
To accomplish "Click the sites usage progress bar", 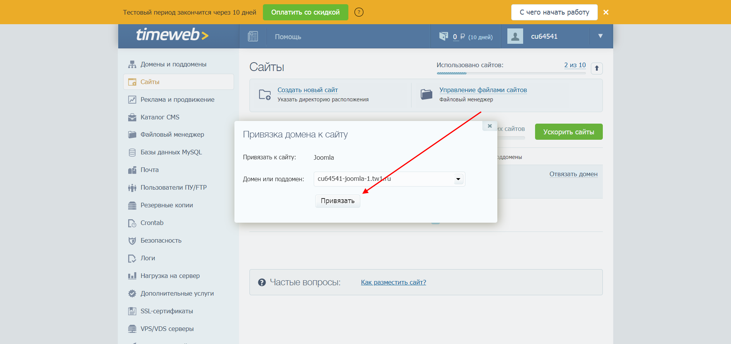I will (511, 73).
